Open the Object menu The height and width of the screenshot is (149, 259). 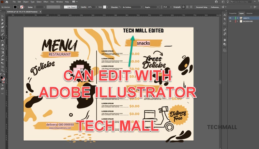[25, 2]
